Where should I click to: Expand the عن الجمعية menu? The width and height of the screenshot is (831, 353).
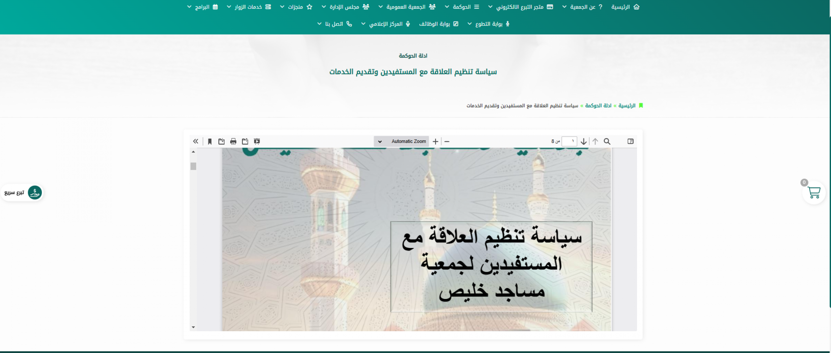[582, 7]
